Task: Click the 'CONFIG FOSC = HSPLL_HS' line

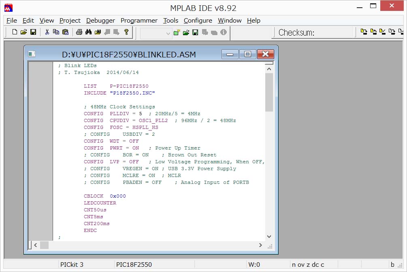Action: click(121, 127)
